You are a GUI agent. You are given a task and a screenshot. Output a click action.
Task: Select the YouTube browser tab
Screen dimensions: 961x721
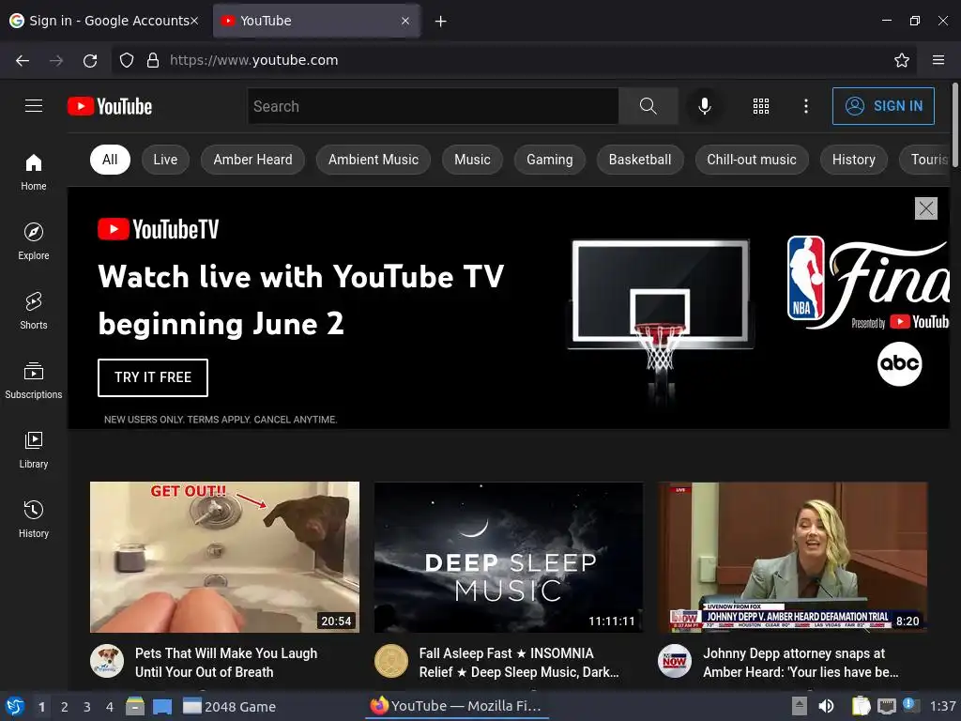point(316,21)
